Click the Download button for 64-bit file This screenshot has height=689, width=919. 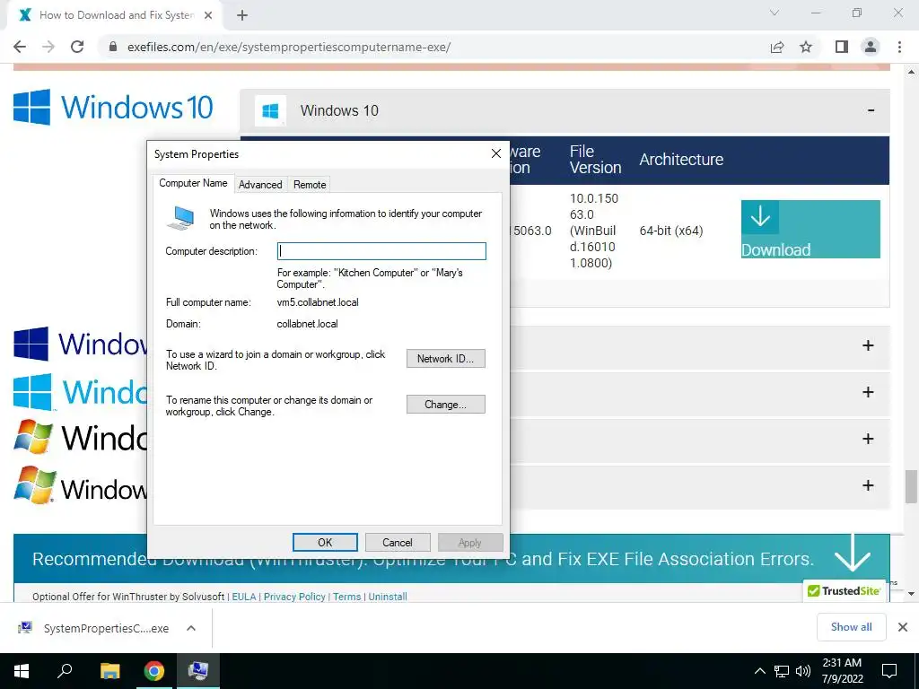tap(810, 229)
